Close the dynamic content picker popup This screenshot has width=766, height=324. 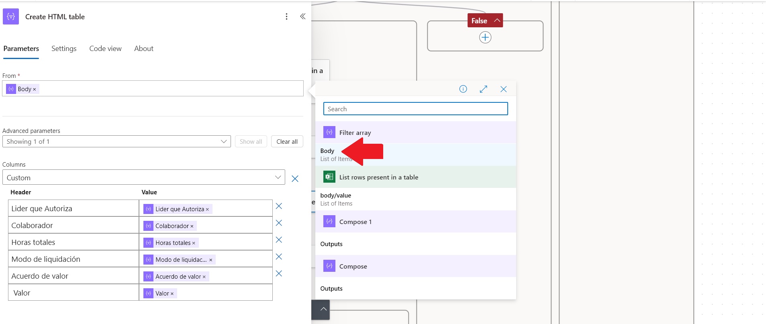point(503,89)
